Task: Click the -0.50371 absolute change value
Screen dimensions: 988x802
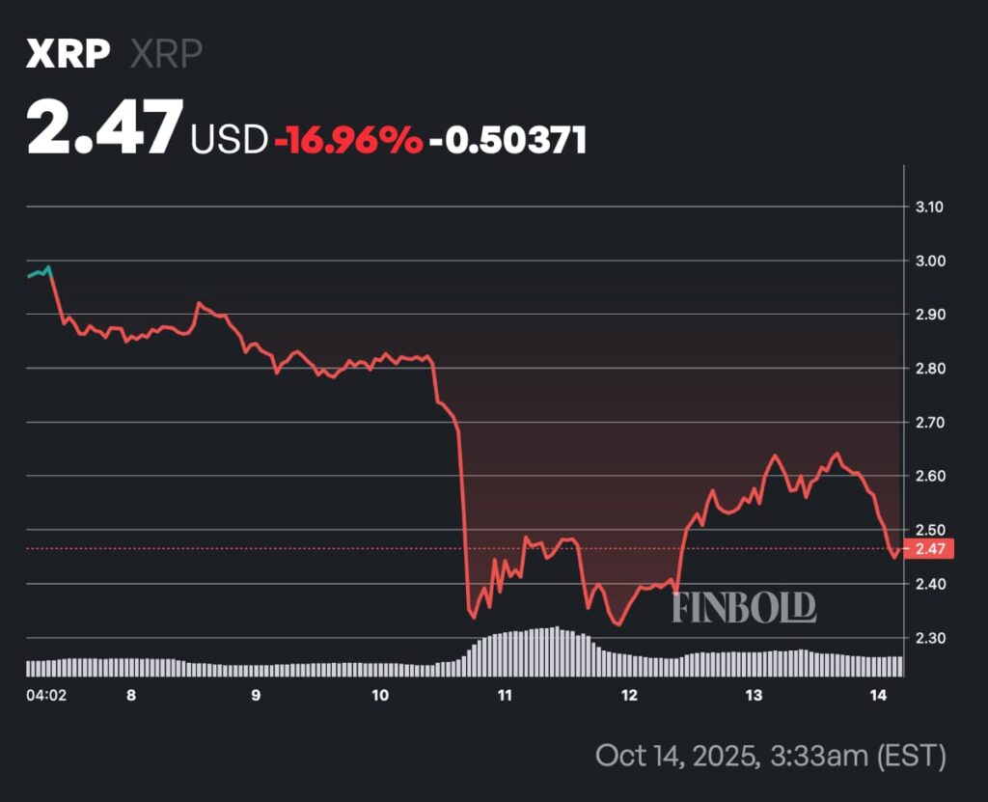Action: [x=508, y=140]
